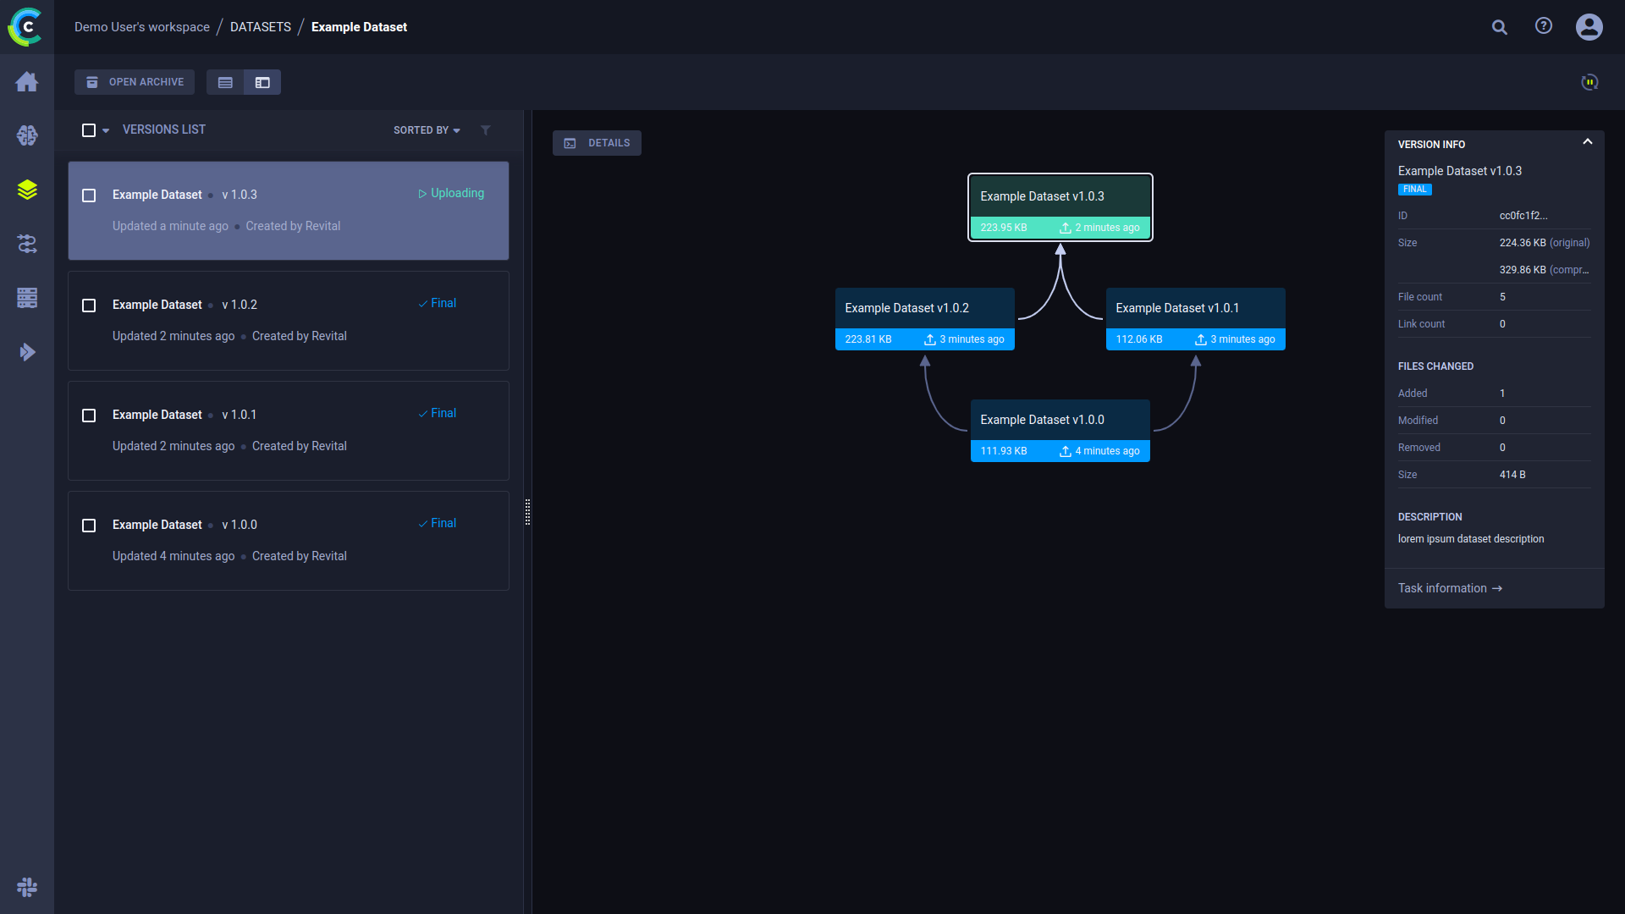Image resolution: width=1625 pixels, height=914 pixels.
Task: Click the Slack community icon
Action: (27, 887)
